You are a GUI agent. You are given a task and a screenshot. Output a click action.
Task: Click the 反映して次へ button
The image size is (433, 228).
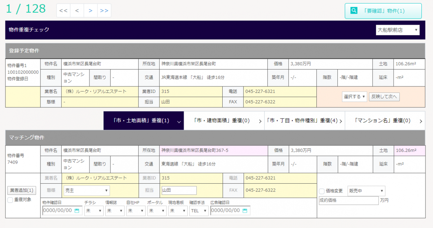coord(384,97)
